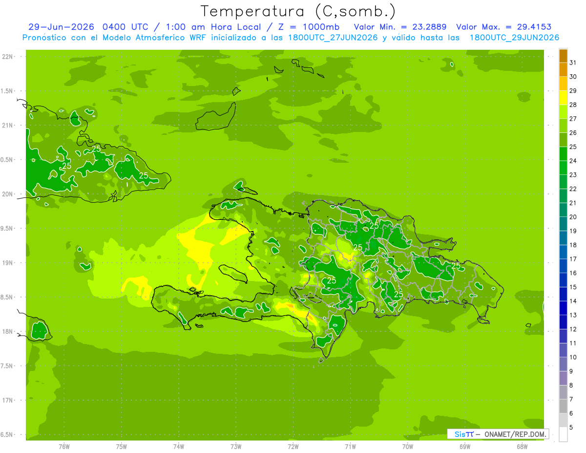Click the 18N latitude axis label

pyautogui.click(x=8, y=331)
